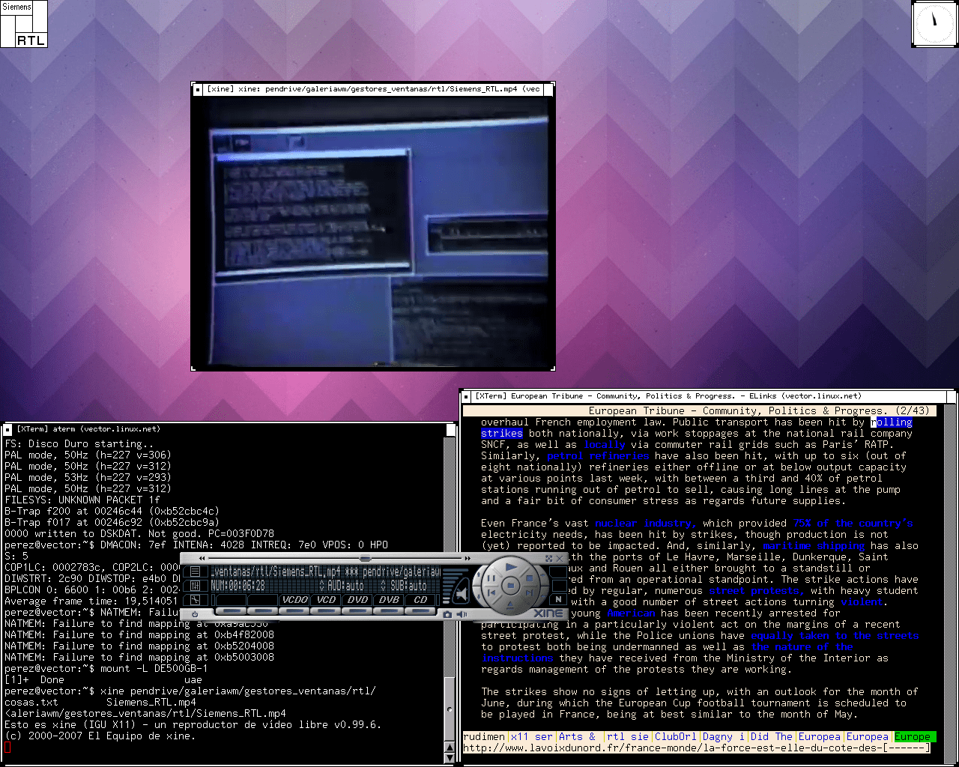Open window menu on xine video titlebar
This screenshot has height=767, width=959.
198,89
